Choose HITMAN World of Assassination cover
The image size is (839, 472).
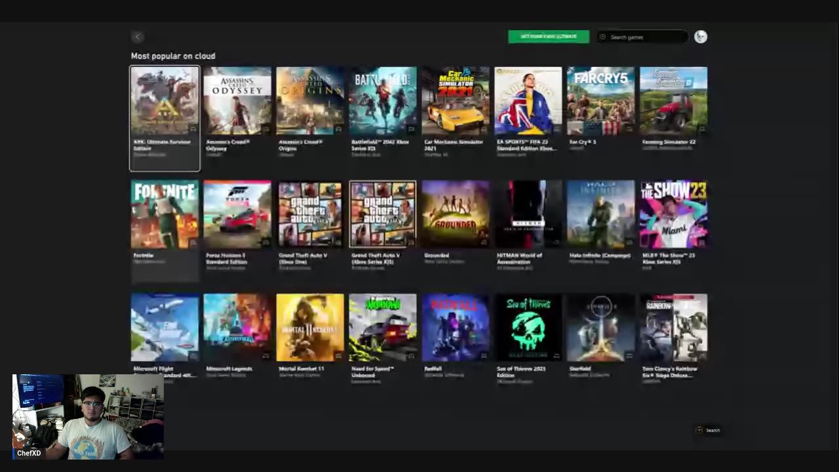528,214
